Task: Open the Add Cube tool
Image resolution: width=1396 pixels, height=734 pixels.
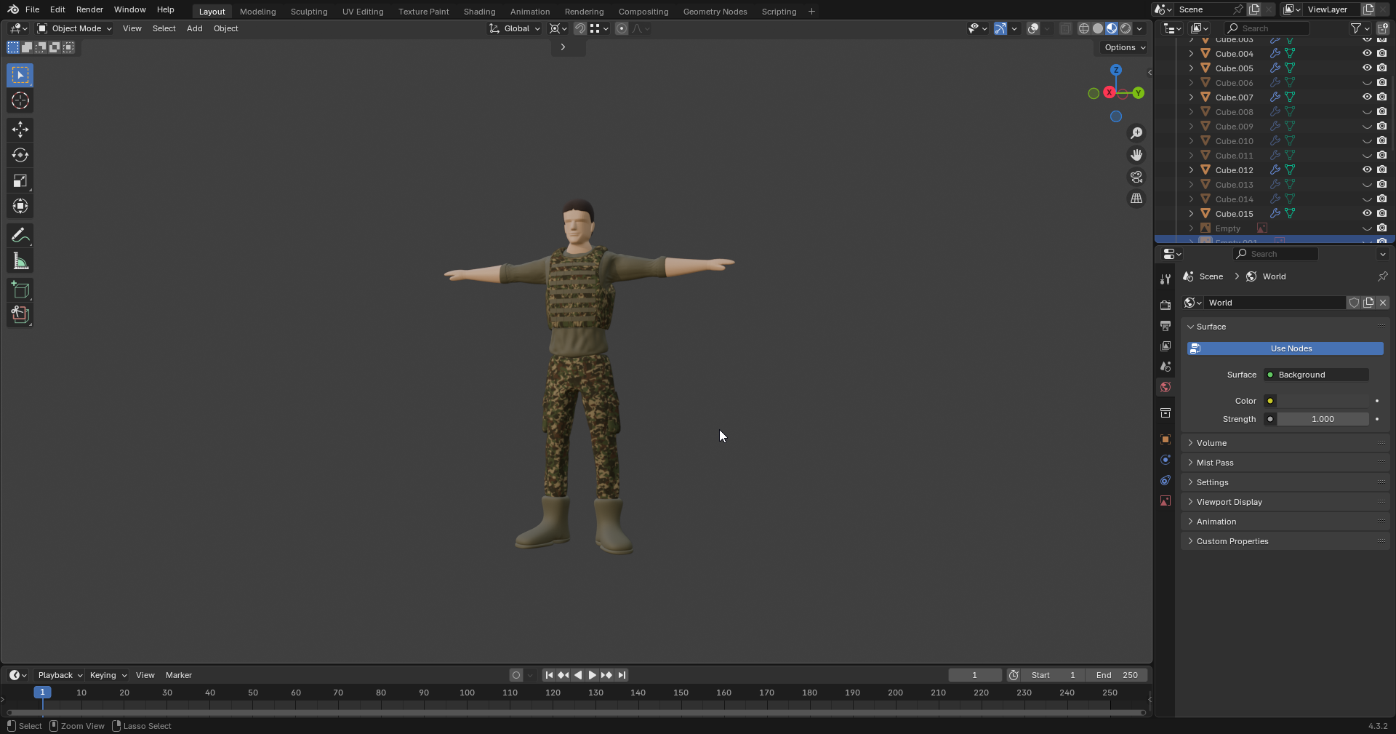Action: point(20,290)
